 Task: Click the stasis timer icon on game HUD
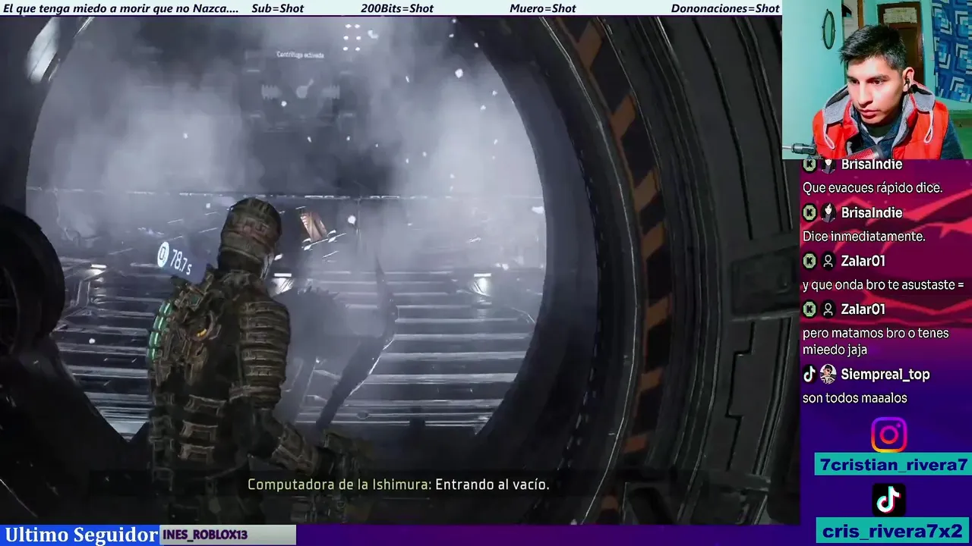tap(163, 254)
